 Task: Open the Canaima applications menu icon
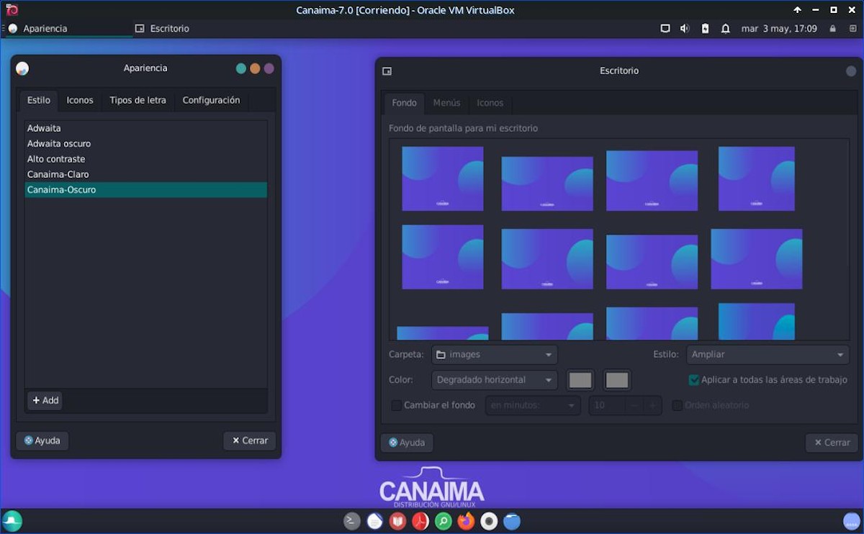[12, 521]
